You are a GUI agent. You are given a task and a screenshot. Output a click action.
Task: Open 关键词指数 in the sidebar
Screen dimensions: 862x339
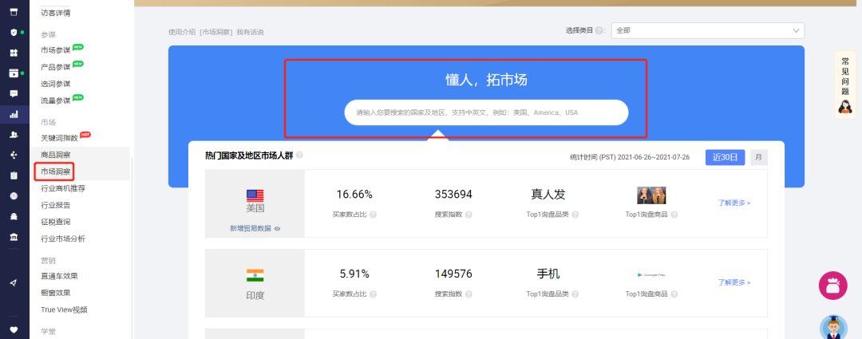(59, 139)
